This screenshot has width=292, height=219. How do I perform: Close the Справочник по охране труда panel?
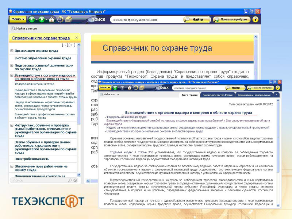pos(77,38)
